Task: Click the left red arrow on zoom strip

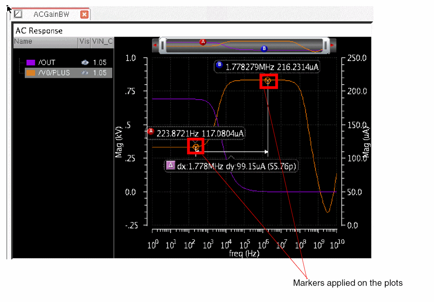Action: tap(155, 45)
